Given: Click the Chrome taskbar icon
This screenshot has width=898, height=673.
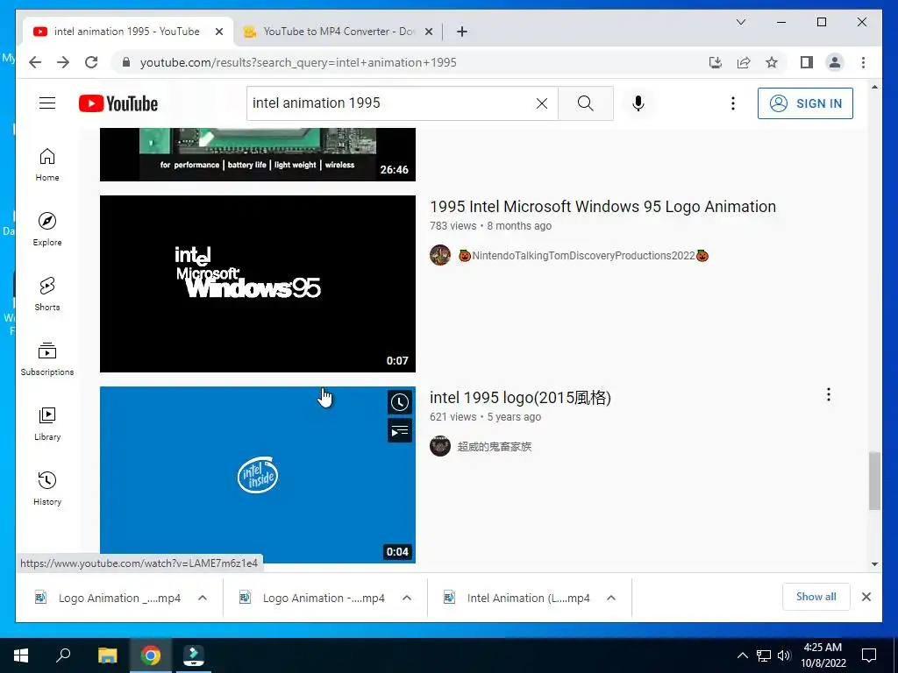Looking at the screenshot, I should click(151, 655).
